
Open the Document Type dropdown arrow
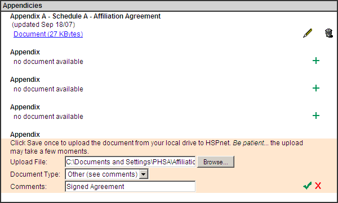click(144, 174)
